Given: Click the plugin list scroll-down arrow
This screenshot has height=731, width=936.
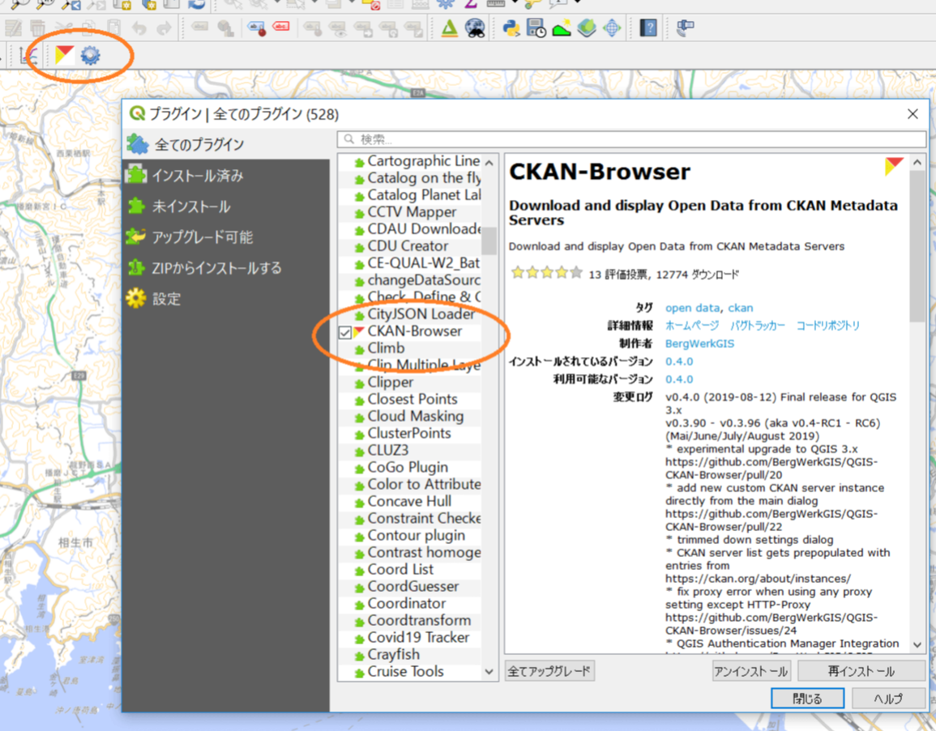Looking at the screenshot, I should (x=489, y=672).
